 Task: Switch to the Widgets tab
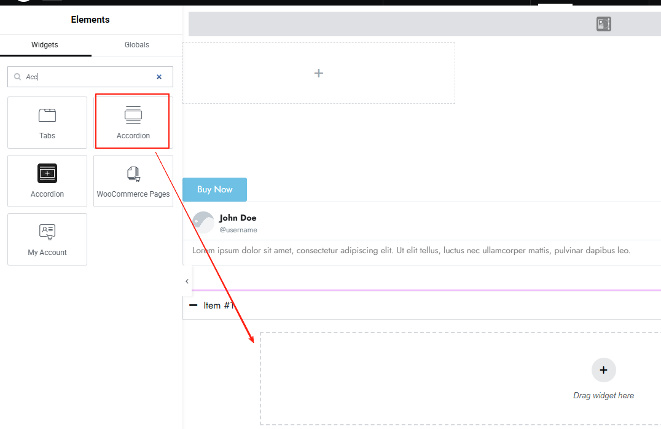[x=44, y=44]
